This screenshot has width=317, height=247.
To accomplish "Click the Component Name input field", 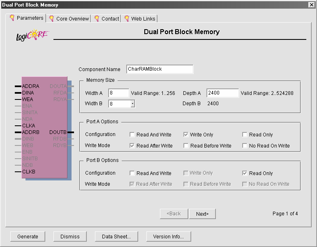I will [160, 69].
